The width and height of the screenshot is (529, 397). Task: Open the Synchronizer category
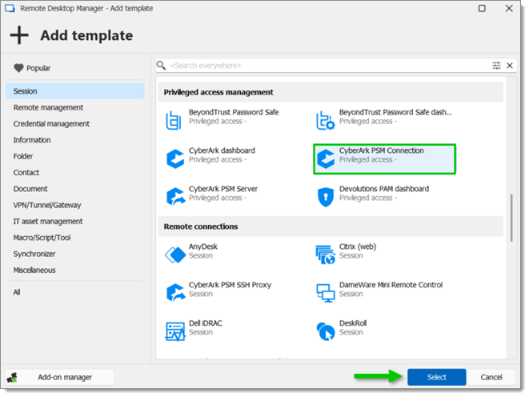pyautogui.click(x=75, y=254)
